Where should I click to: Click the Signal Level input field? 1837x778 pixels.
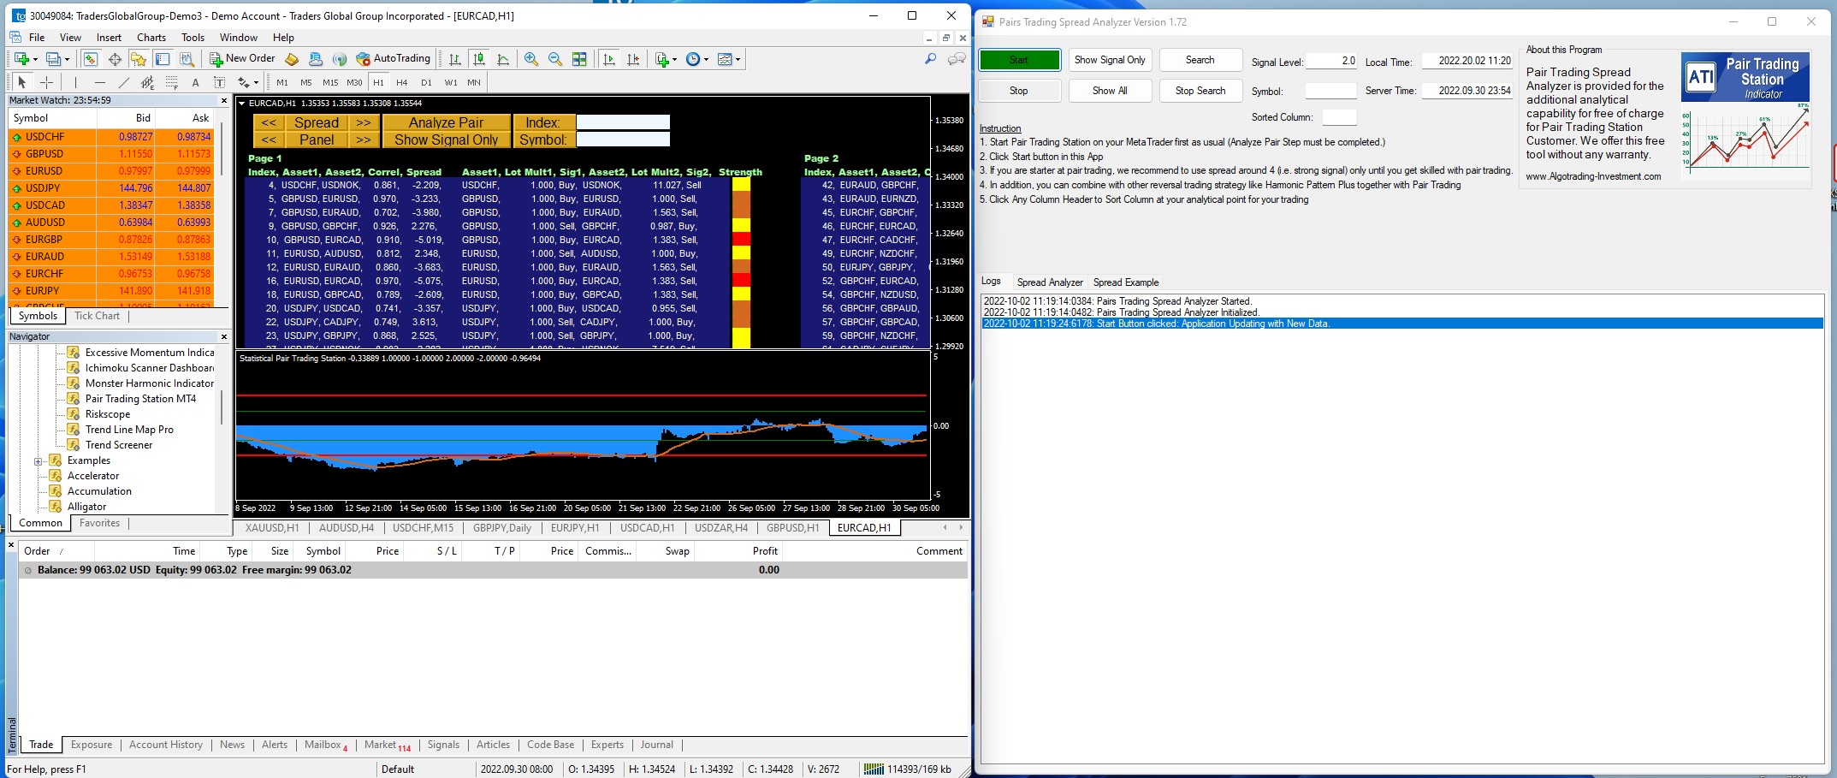tap(1331, 61)
